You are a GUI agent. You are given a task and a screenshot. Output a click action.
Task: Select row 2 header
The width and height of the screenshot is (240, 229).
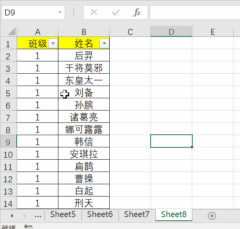8,55
